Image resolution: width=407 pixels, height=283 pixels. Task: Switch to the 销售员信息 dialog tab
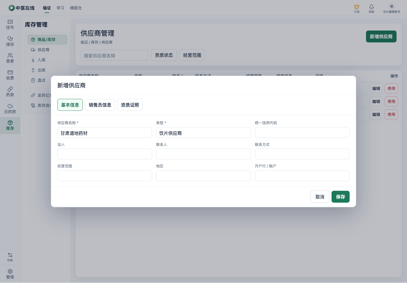pyautogui.click(x=100, y=105)
